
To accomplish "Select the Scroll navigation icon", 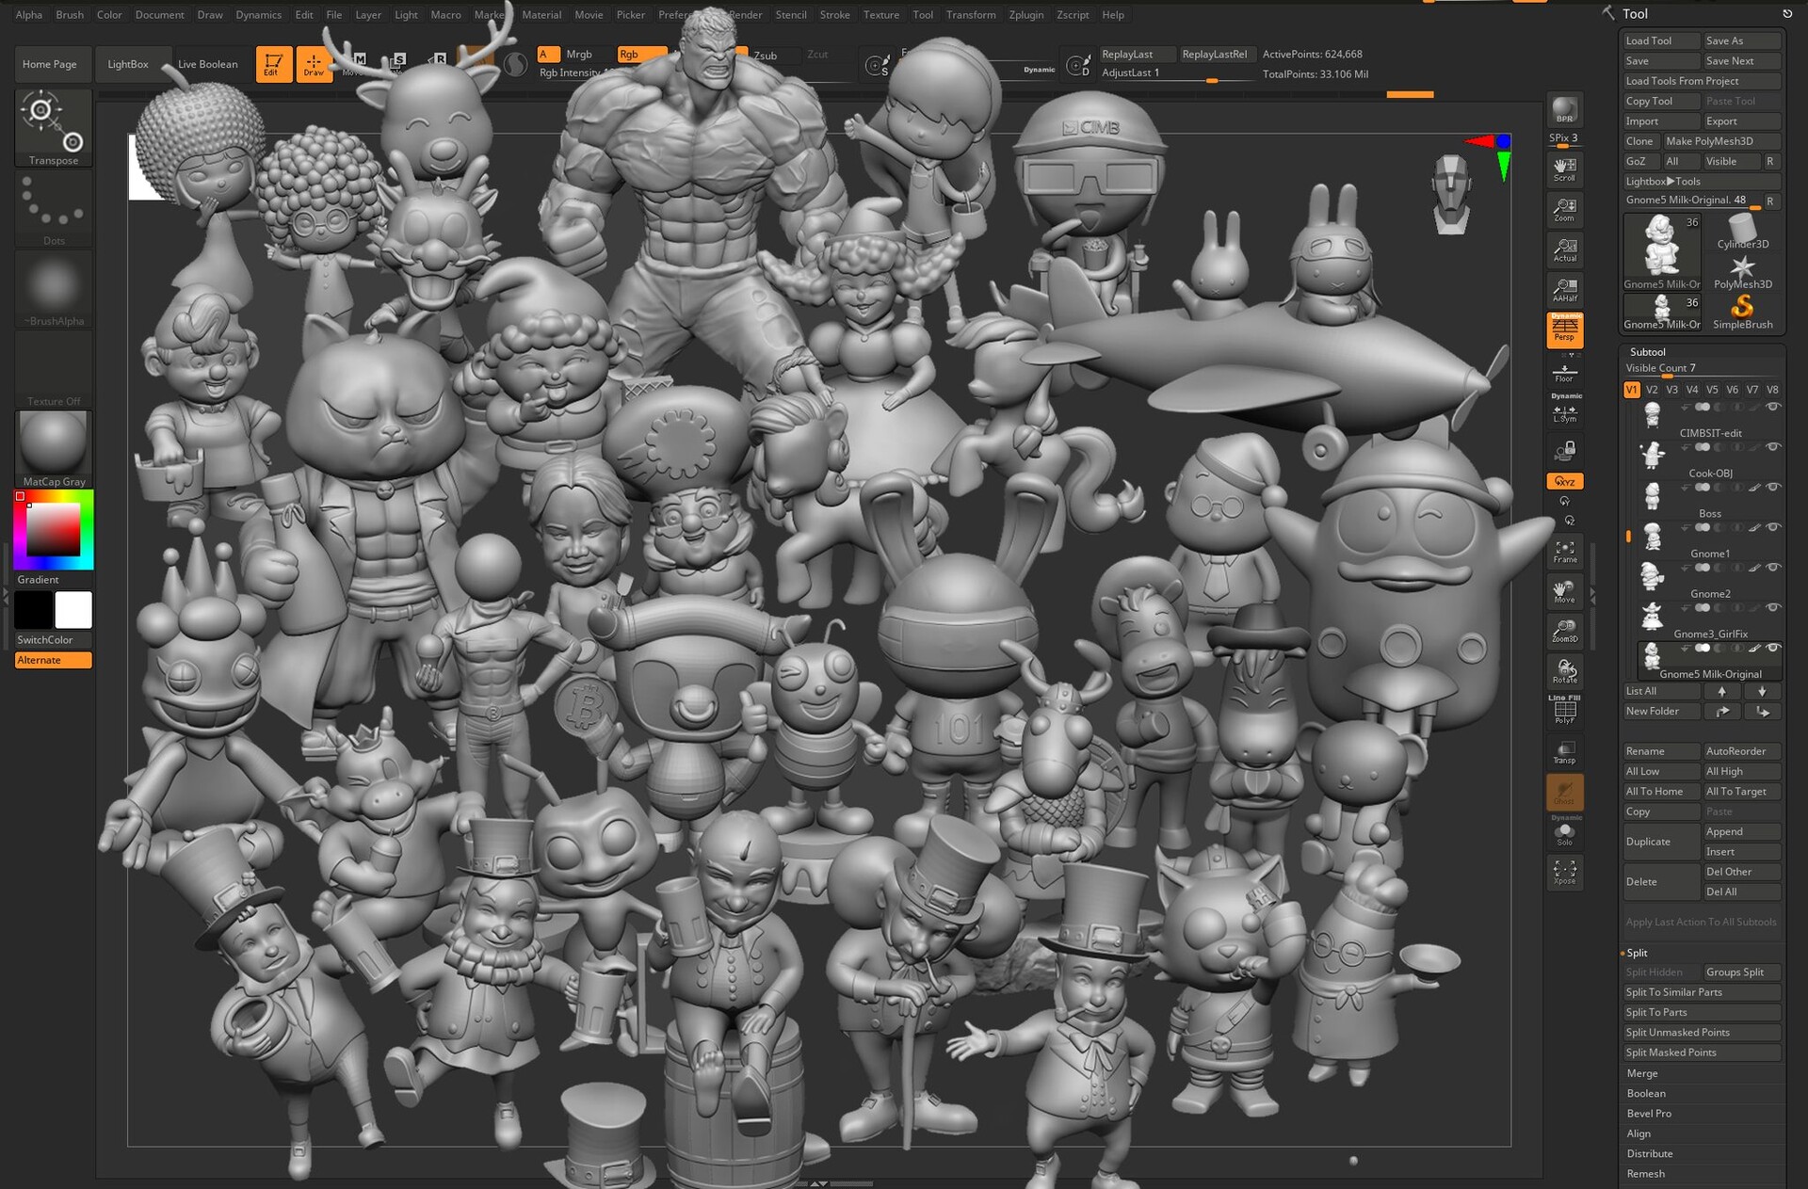I will [1563, 169].
